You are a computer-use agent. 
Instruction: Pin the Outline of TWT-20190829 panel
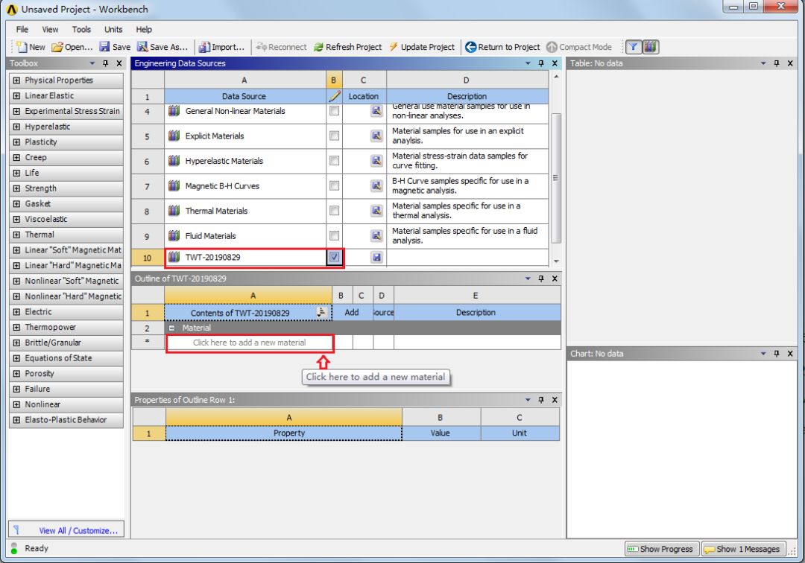click(x=541, y=279)
